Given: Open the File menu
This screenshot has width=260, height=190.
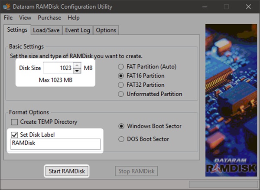Looking at the screenshot, I should click(x=8, y=18).
